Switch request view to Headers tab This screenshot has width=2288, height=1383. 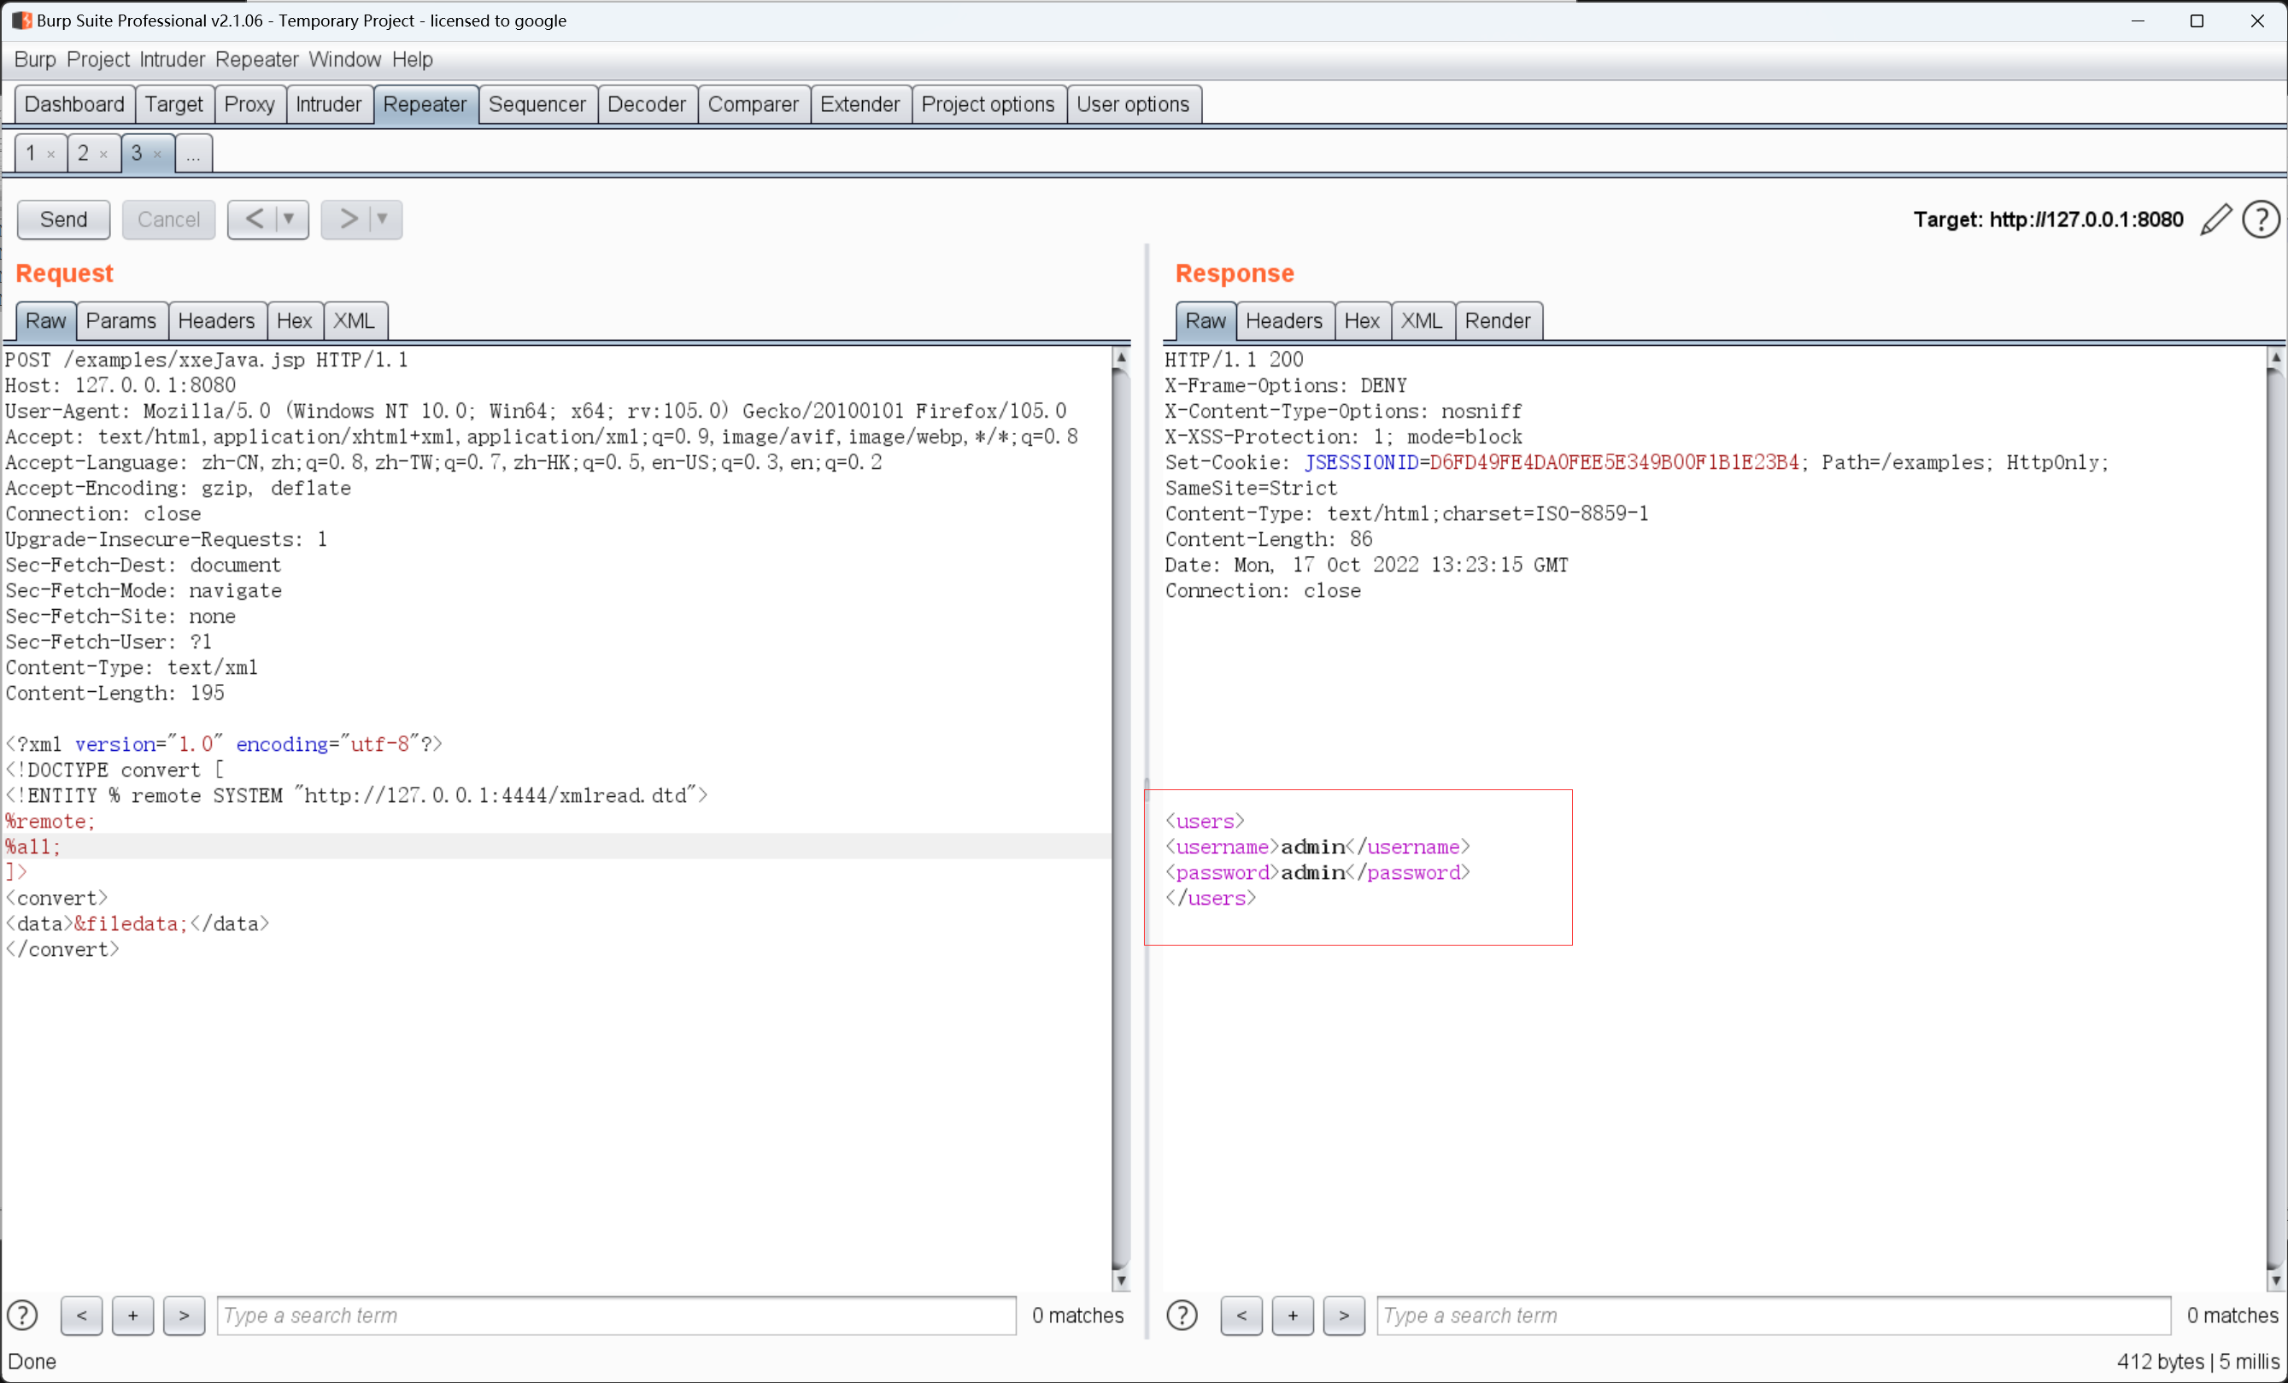216,321
